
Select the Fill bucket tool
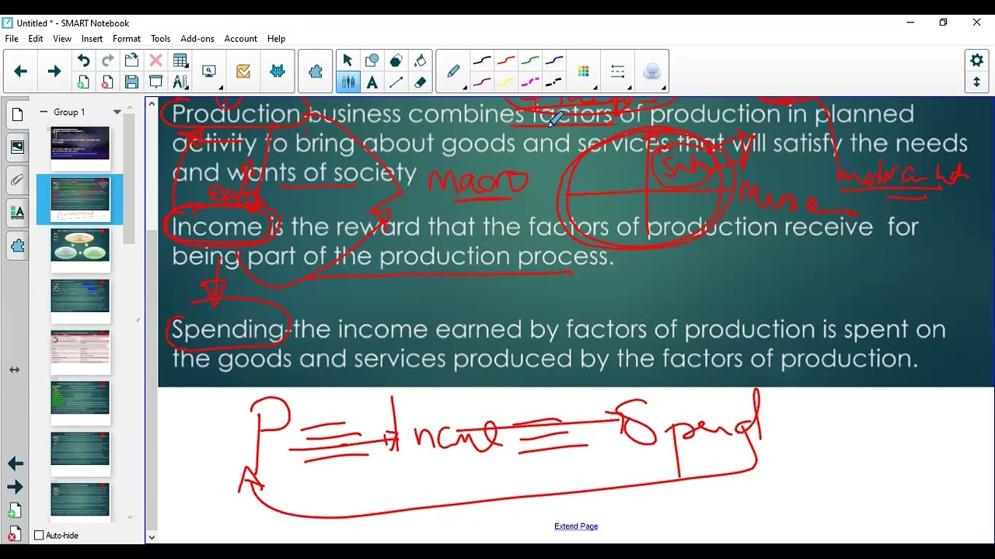[420, 61]
